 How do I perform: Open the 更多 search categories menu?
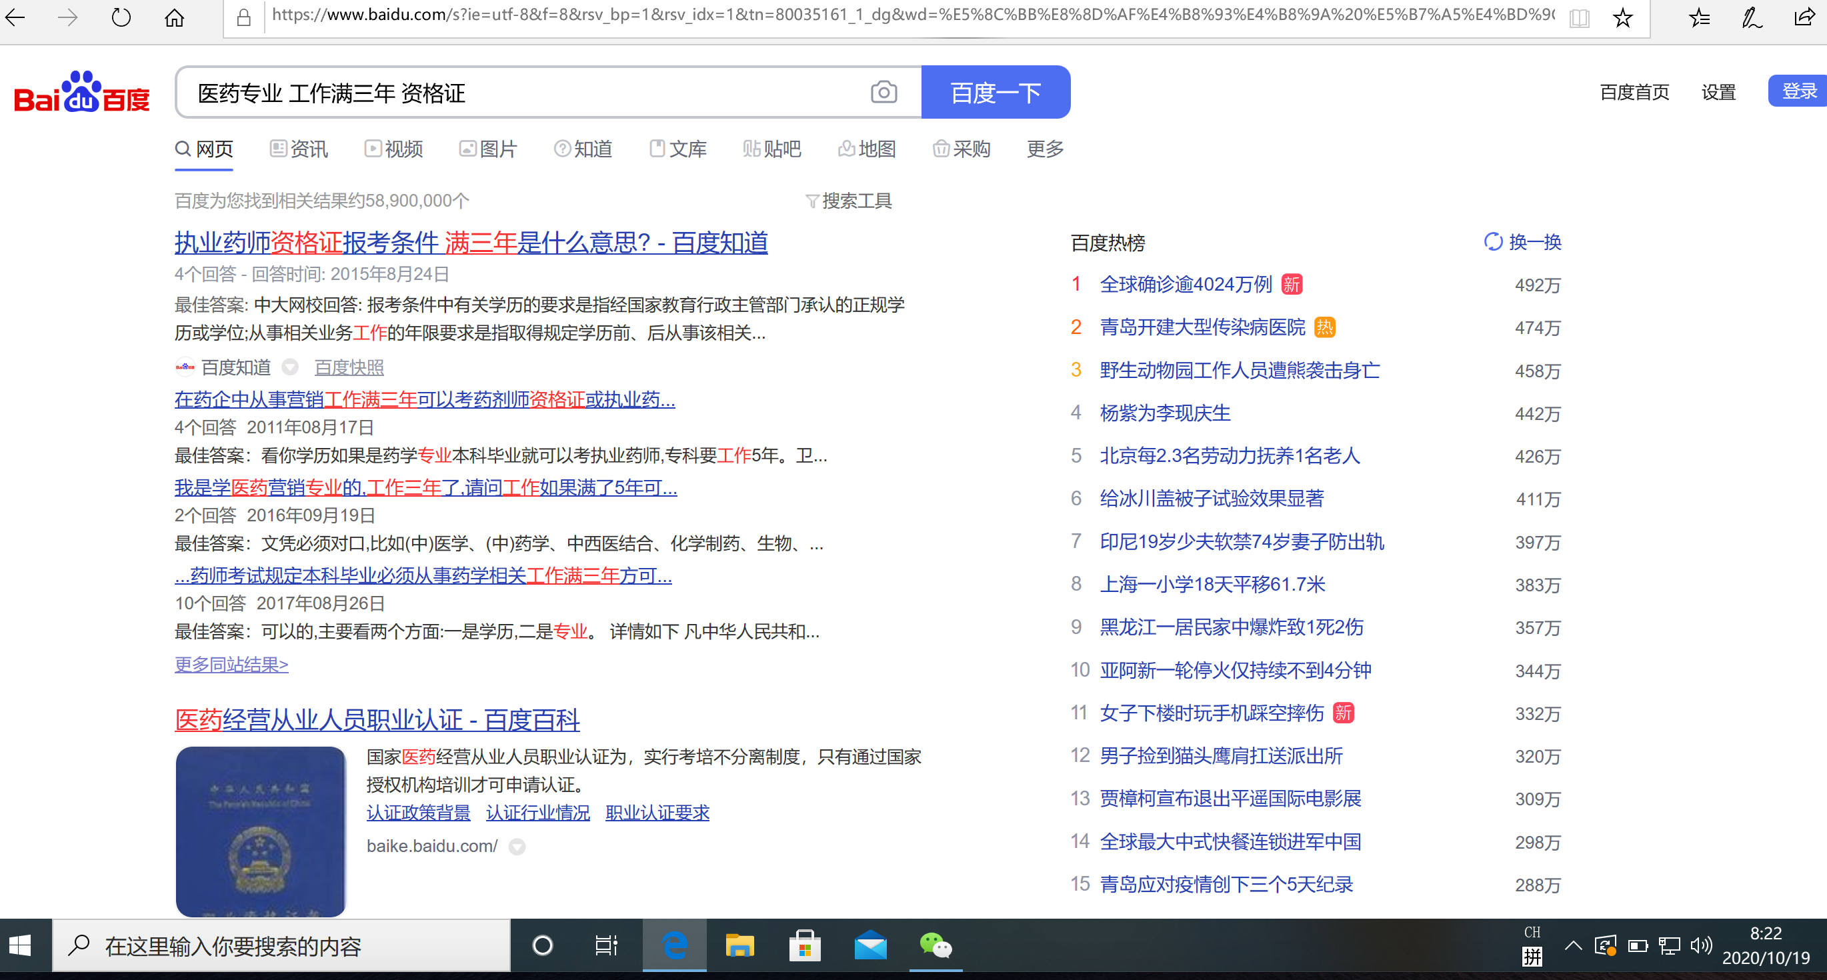click(x=1045, y=149)
